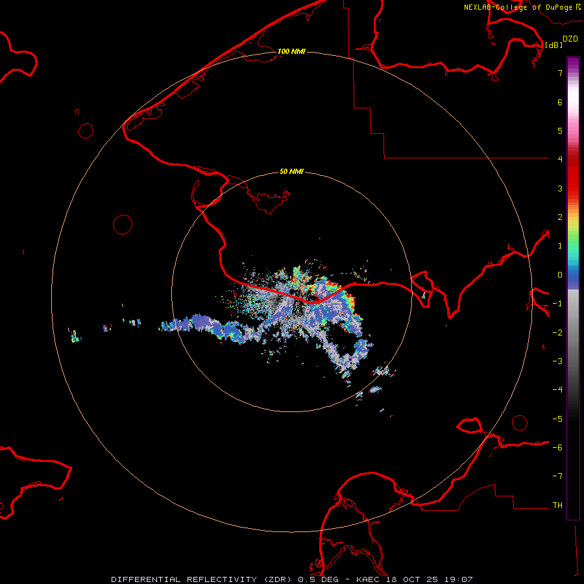Click the 3 tick label on the scale
The width and height of the screenshot is (584, 584).
[x=560, y=188]
